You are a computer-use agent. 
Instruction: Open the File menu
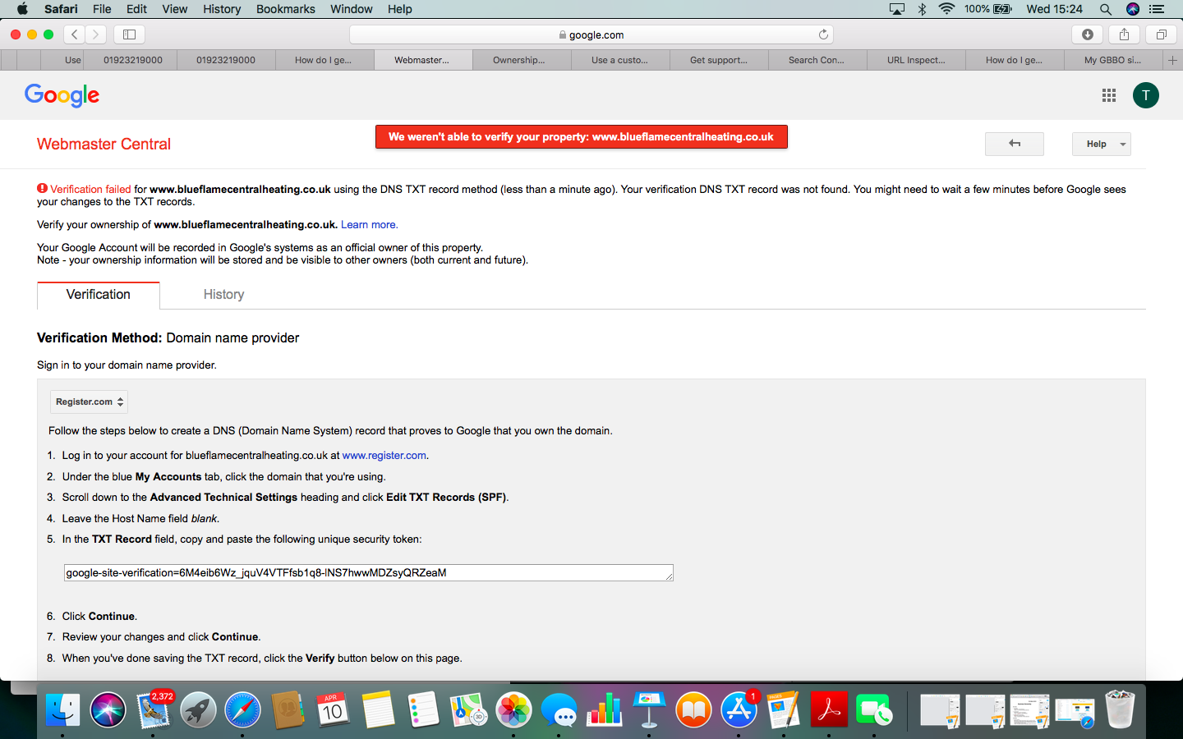click(x=102, y=9)
